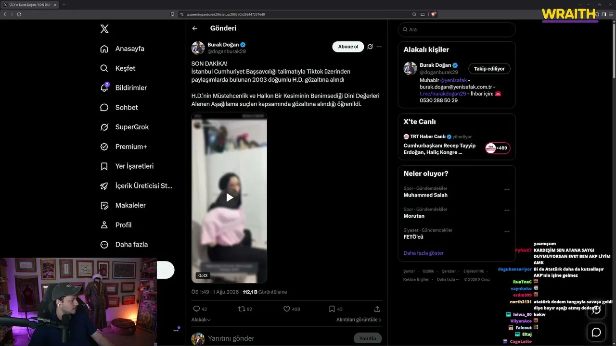Click the repost icon with 82 reposts

242,309
